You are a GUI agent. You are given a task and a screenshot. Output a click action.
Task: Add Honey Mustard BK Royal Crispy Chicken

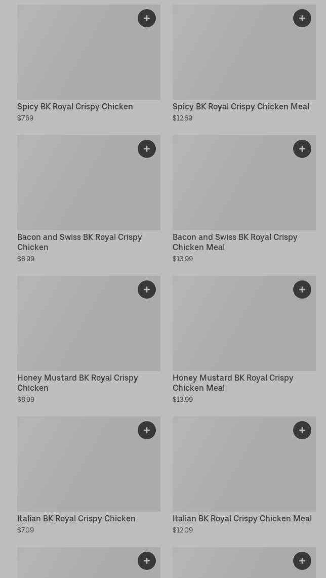click(147, 290)
